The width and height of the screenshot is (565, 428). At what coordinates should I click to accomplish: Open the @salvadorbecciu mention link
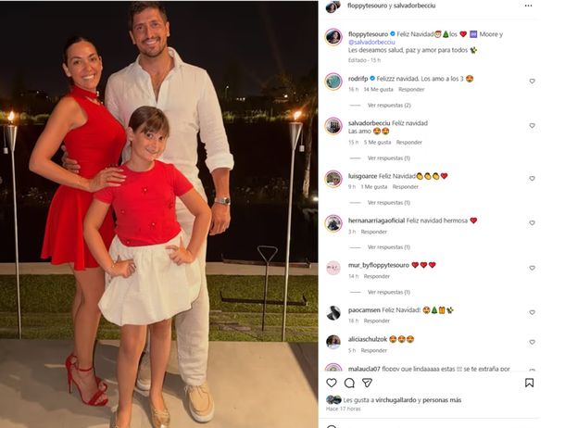point(371,43)
